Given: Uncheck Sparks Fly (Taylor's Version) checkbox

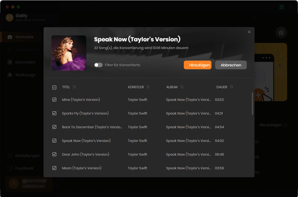Looking at the screenshot, I should (x=54, y=113).
